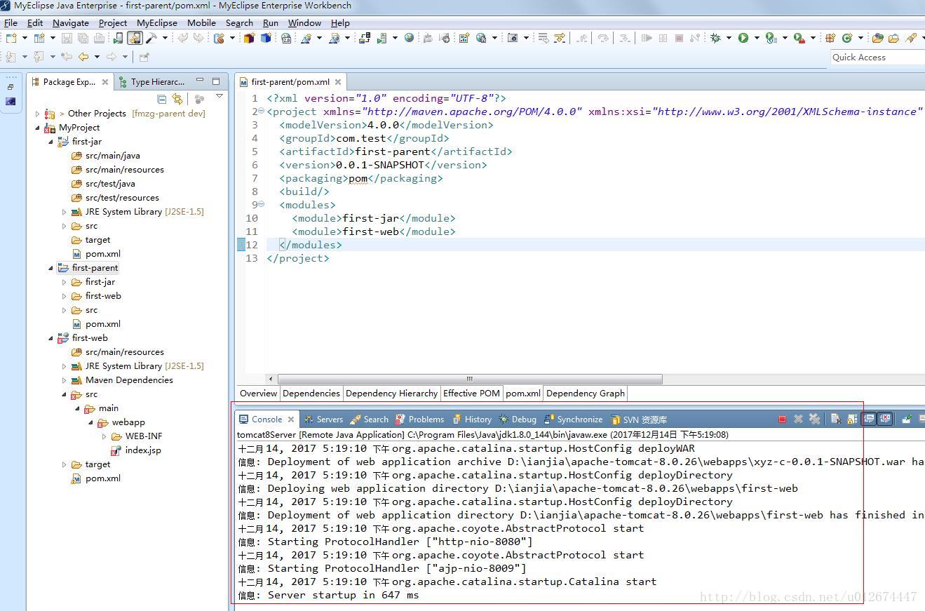Toggle Show Console When Standard Out Changes
The width and height of the screenshot is (925, 611).
(869, 419)
